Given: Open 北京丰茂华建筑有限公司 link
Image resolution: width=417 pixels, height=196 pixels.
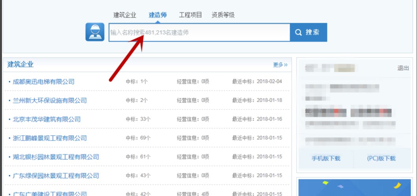Looking at the screenshot, I should (x=47, y=119).
